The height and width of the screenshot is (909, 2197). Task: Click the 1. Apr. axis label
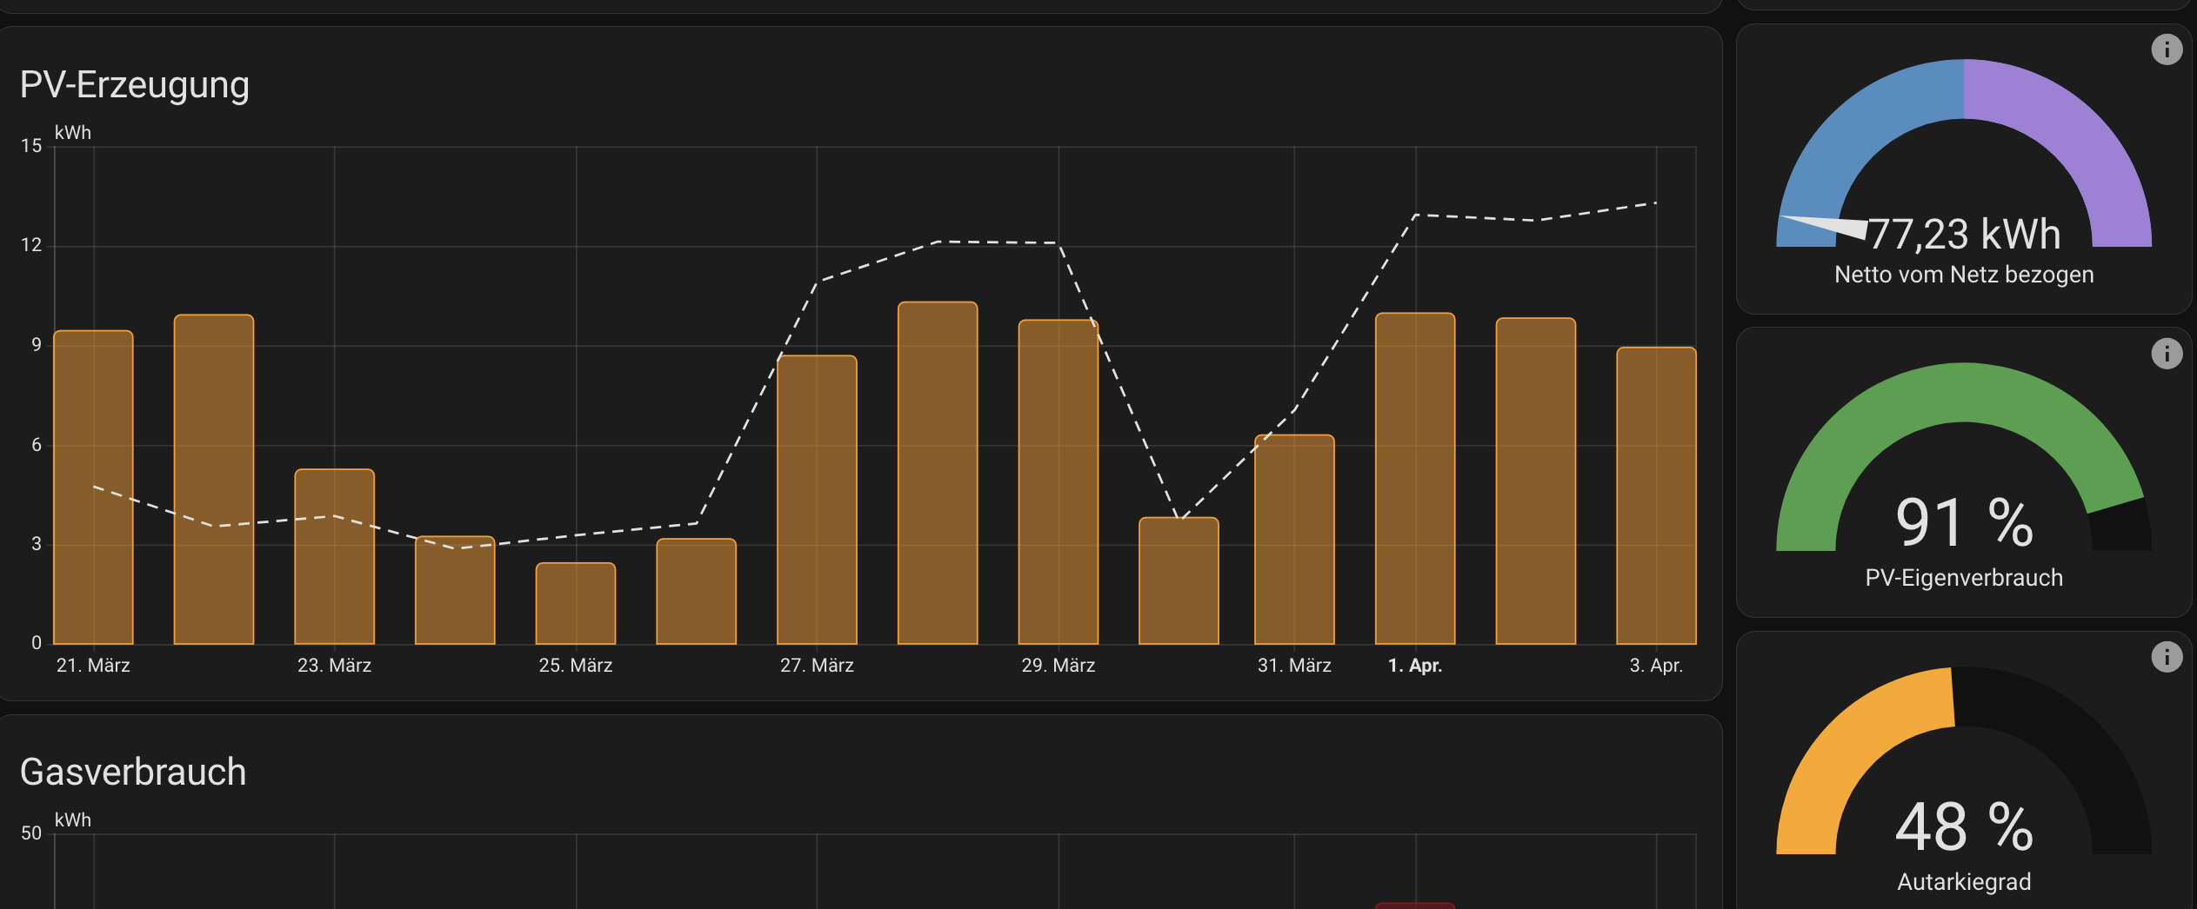click(x=1415, y=666)
